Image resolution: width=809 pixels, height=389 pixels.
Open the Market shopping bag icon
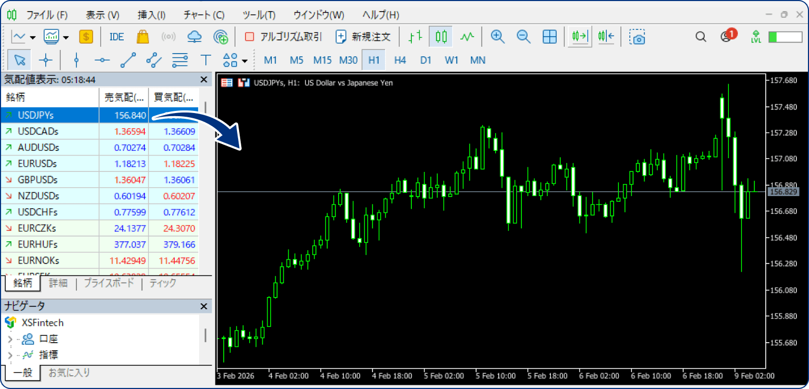[142, 37]
